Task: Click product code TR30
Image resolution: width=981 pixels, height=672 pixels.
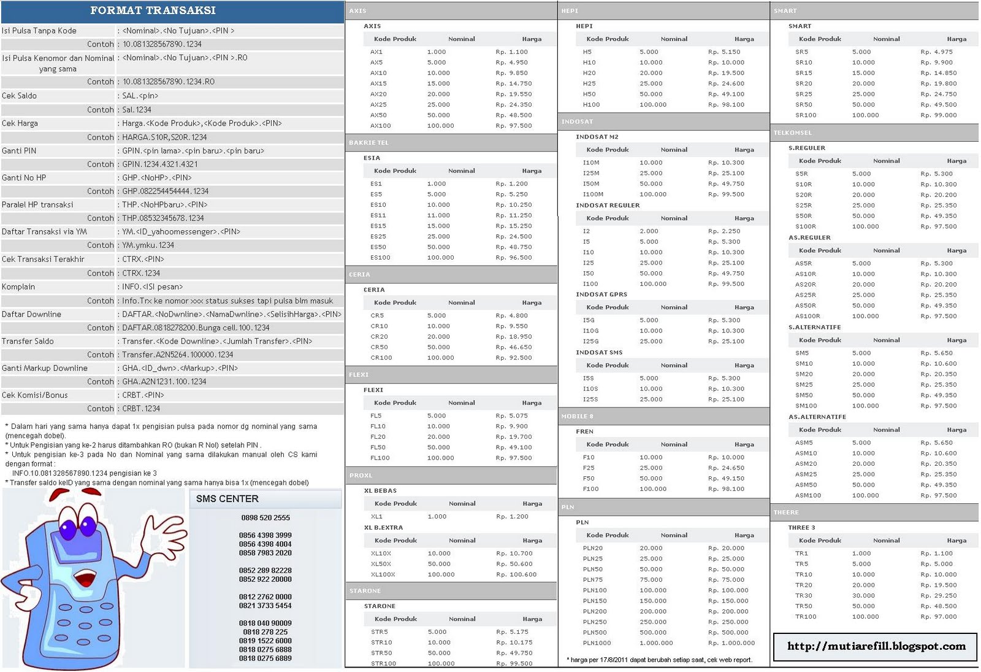Action: point(803,596)
